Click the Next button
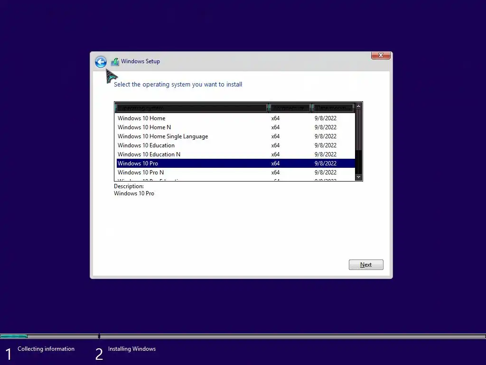 click(366, 265)
